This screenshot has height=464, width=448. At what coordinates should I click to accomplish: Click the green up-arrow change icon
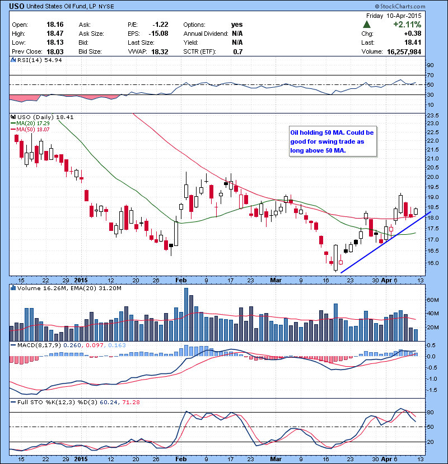point(367,25)
